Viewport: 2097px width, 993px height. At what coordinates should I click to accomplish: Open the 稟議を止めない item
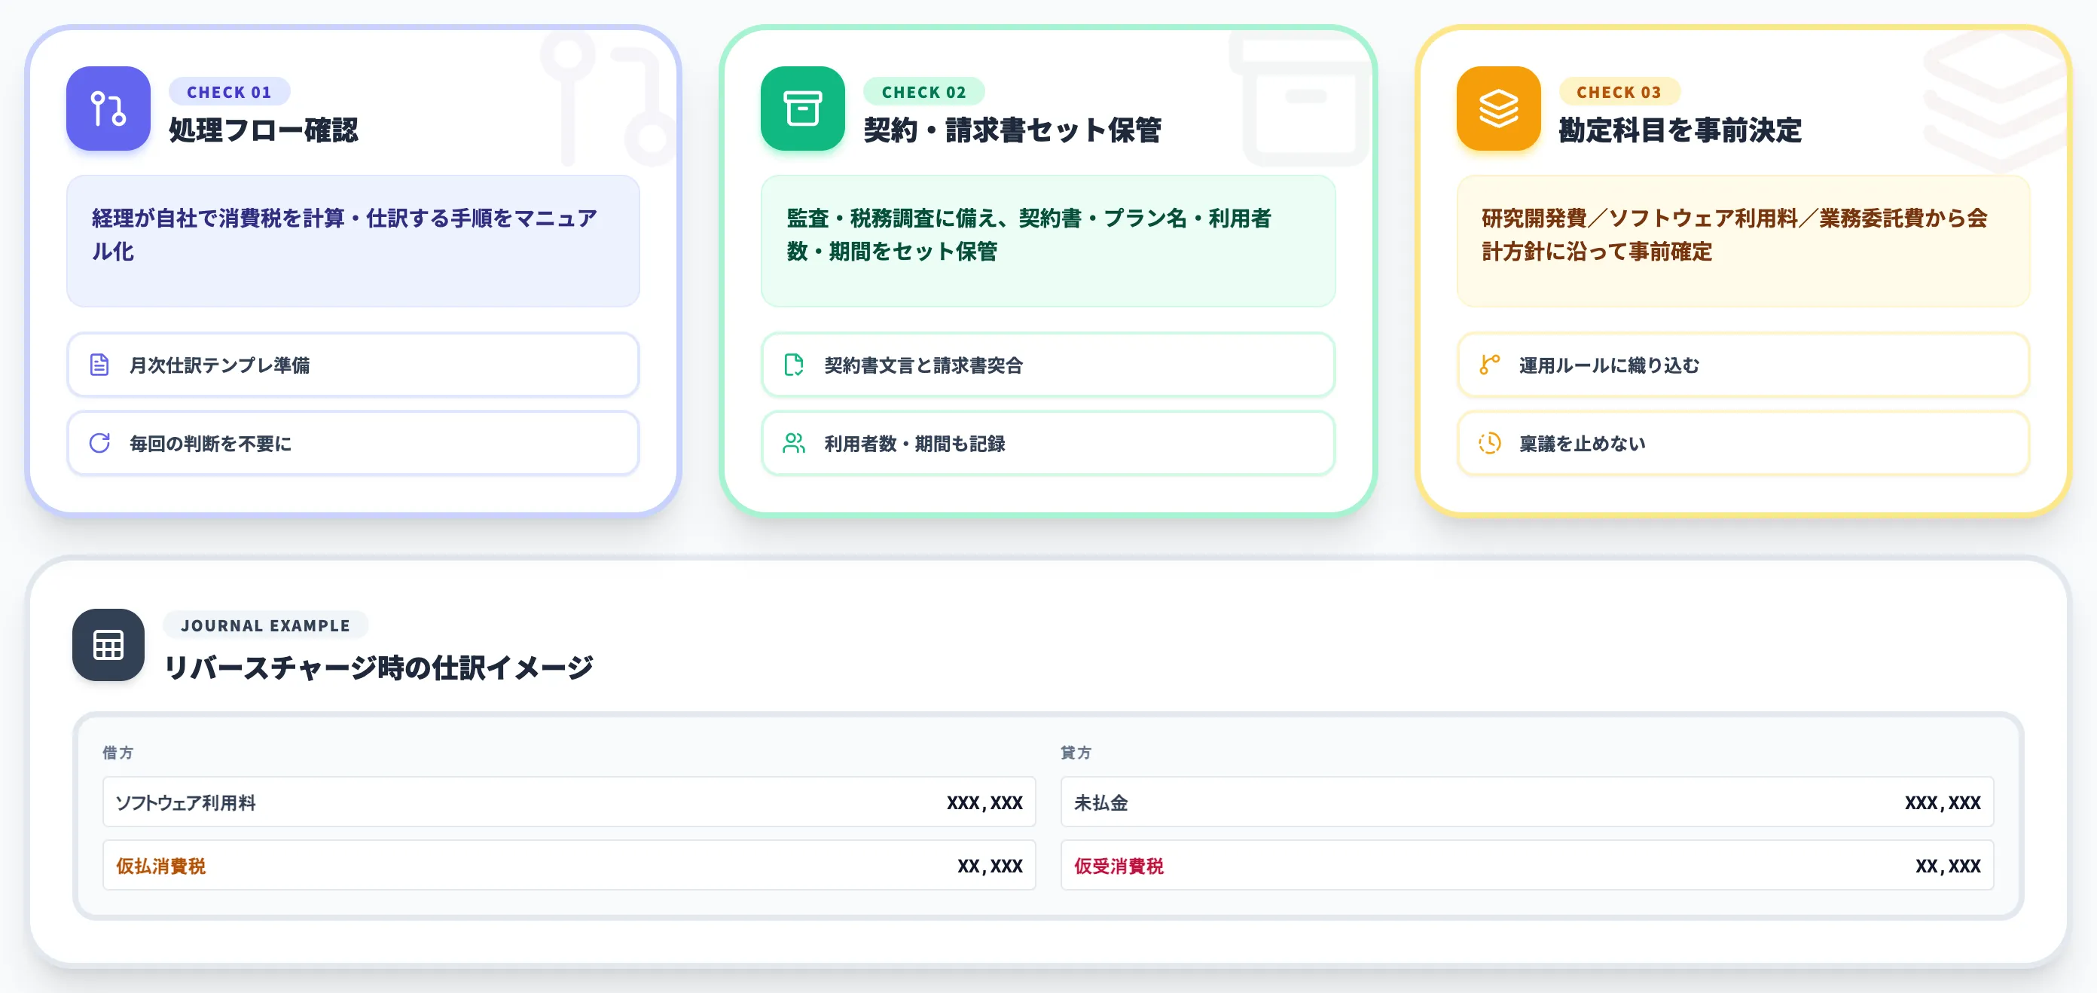tap(1744, 443)
